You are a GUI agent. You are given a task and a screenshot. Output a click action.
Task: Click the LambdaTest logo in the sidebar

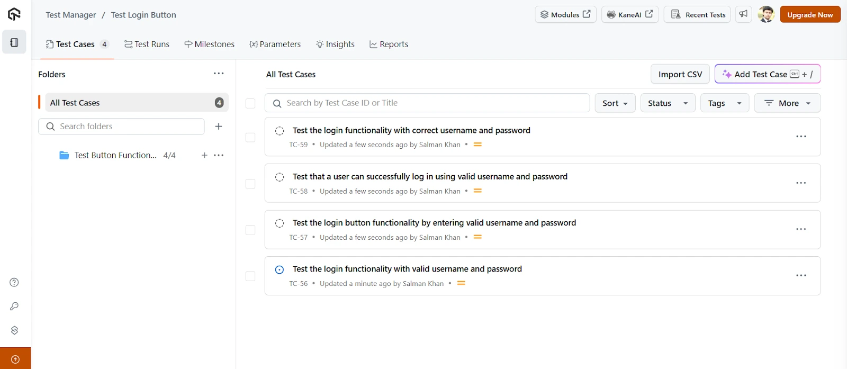click(x=14, y=15)
